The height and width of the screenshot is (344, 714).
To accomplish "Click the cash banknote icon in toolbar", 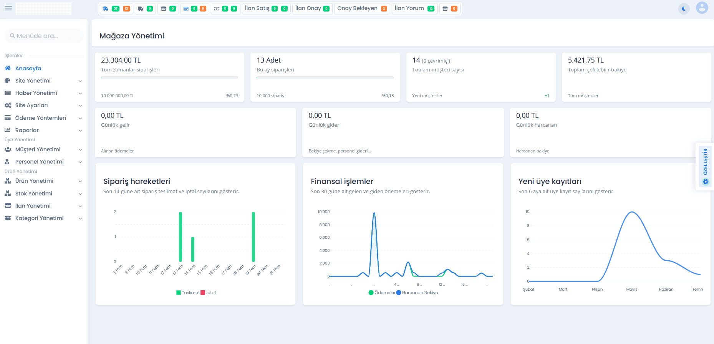I will 217,8.
